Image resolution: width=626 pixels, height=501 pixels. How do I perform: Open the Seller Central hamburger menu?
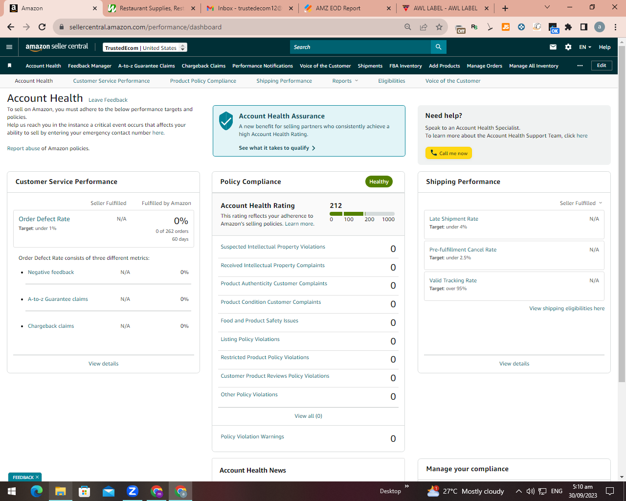click(x=9, y=47)
